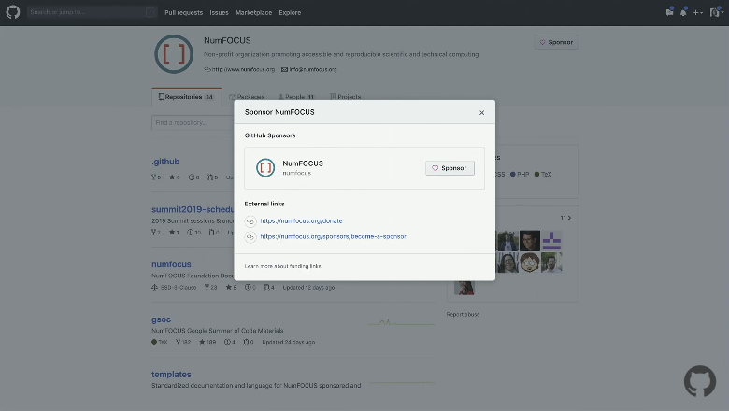
Task: Focus the Search or jump to field
Action: (92, 12)
